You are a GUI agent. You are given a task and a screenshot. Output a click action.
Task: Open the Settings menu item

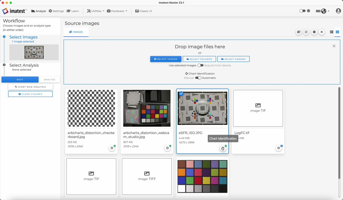(x=56, y=11)
